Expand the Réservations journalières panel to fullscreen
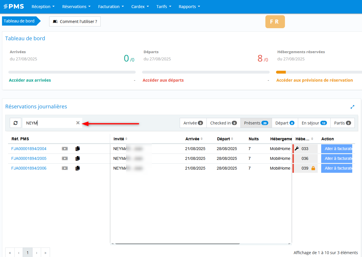Image resolution: width=362 pixels, height=257 pixels. (352, 107)
